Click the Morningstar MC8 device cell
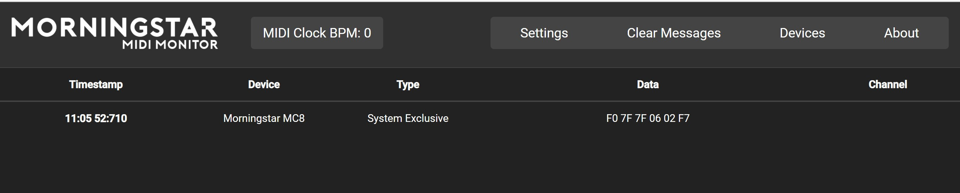960x193 pixels. click(x=264, y=118)
